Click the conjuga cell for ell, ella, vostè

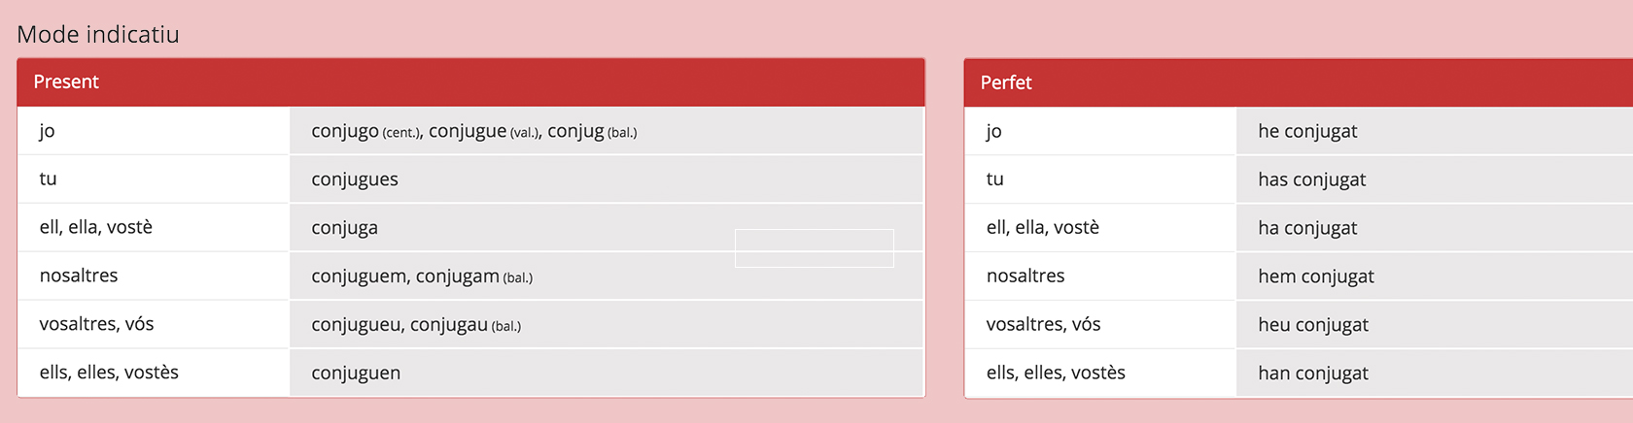click(x=345, y=228)
